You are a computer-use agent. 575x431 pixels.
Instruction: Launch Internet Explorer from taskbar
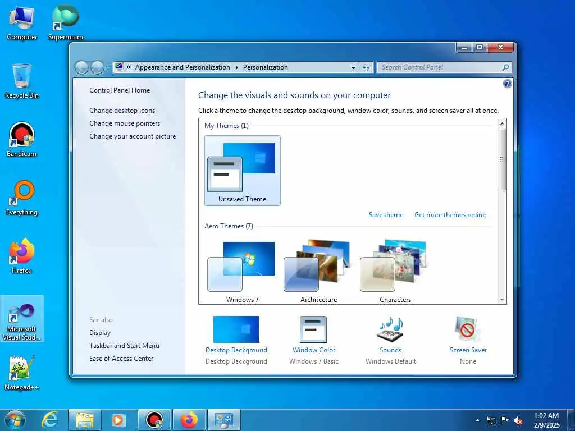click(x=49, y=420)
